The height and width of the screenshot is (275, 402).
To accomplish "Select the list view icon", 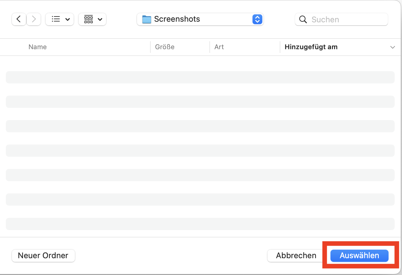I will click(56, 19).
